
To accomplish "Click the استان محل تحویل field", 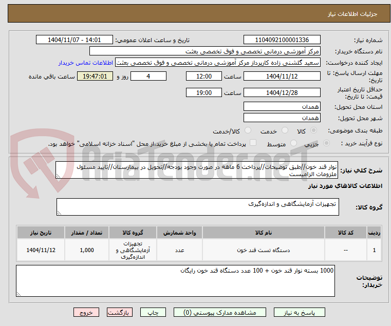I will (282, 106).
